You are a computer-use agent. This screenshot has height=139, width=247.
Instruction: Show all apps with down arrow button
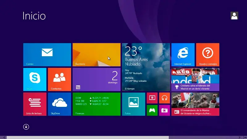pyautogui.click(x=26, y=127)
